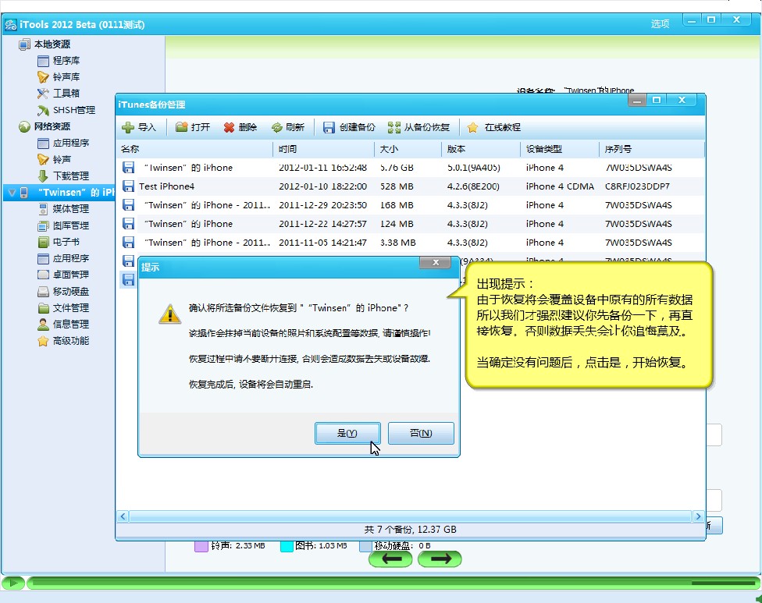Open 桌面管理 desktop management in sidebar
The height and width of the screenshot is (603, 762).
click(x=63, y=275)
